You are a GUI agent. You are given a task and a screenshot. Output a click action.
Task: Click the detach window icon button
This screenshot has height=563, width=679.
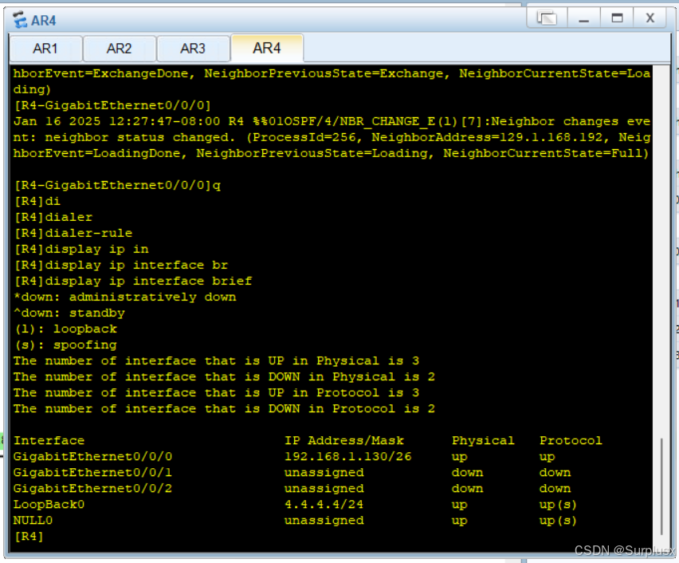pyautogui.click(x=547, y=18)
